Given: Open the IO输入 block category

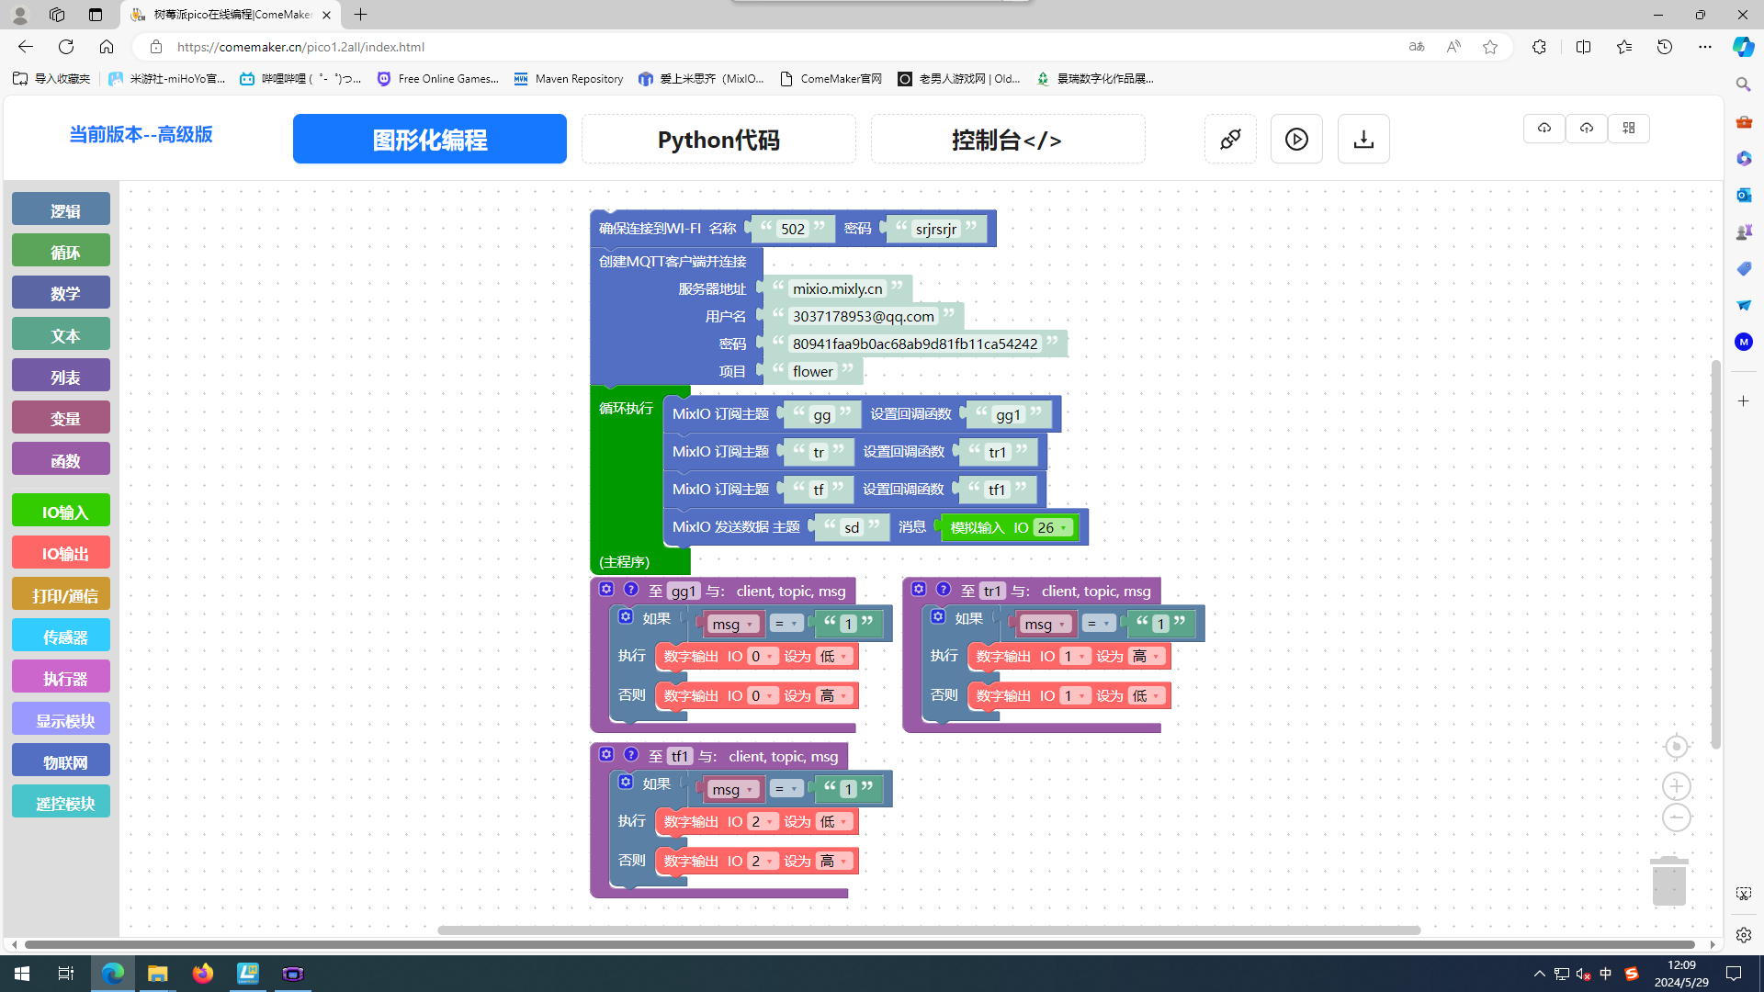Looking at the screenshot, I should (61, 512).
